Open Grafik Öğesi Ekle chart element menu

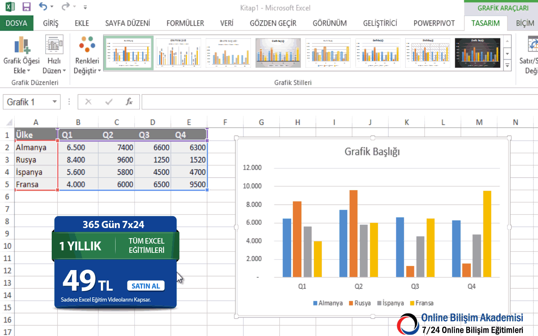[21, 55]
